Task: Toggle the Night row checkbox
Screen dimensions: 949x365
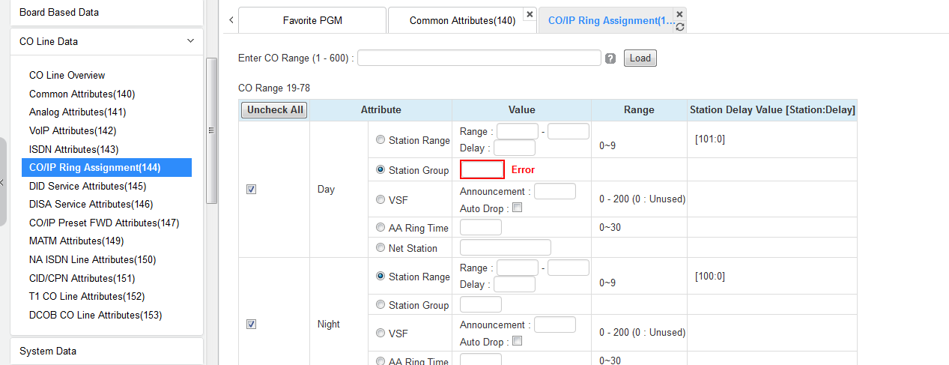Action: point(252,325)
